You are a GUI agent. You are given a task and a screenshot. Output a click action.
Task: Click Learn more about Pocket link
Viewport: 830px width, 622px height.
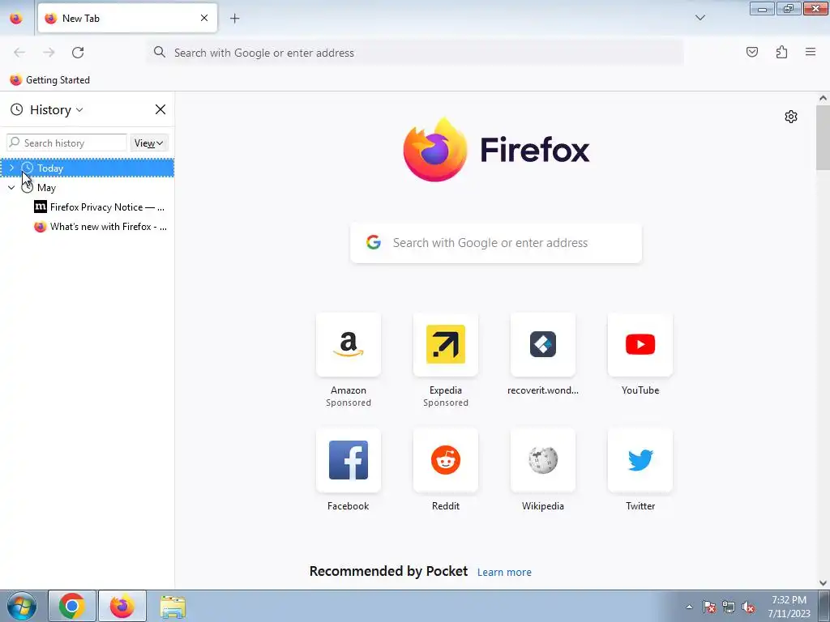[504, 573]
